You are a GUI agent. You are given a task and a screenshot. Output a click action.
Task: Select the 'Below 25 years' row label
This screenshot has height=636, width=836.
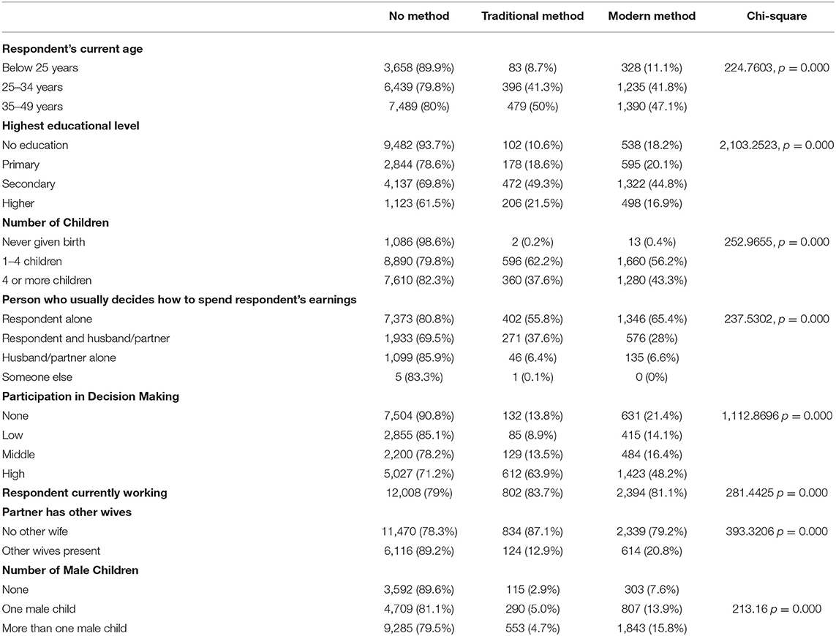coord(40,68)
